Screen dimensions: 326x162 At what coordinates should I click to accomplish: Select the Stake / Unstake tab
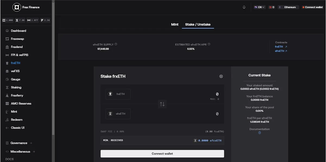[198, 24]
